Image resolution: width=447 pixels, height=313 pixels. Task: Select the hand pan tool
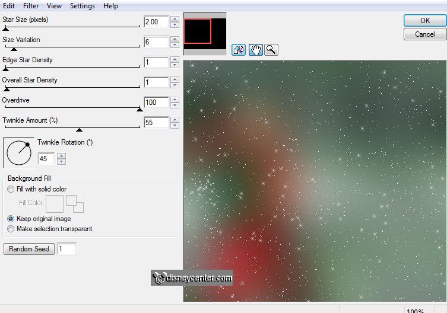click(x=255, y=50)
